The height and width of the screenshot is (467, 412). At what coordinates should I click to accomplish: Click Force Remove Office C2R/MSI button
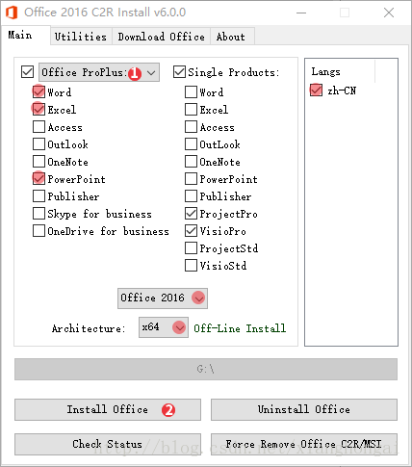coord(304,444)
